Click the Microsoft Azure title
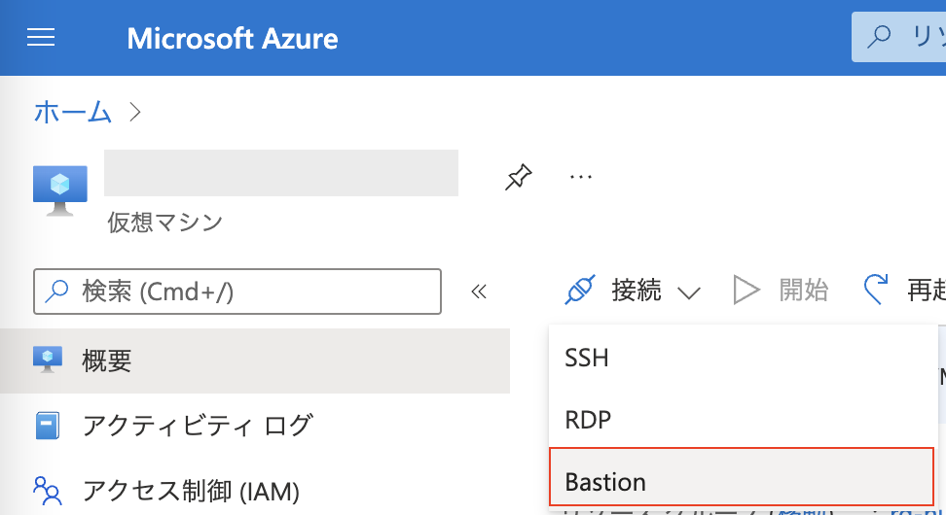Viewport: 946px width, 515px height. [x=233, y=39]
